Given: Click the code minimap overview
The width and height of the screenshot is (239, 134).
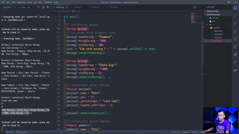Looking at the screenshot, I should coord(196,18).
